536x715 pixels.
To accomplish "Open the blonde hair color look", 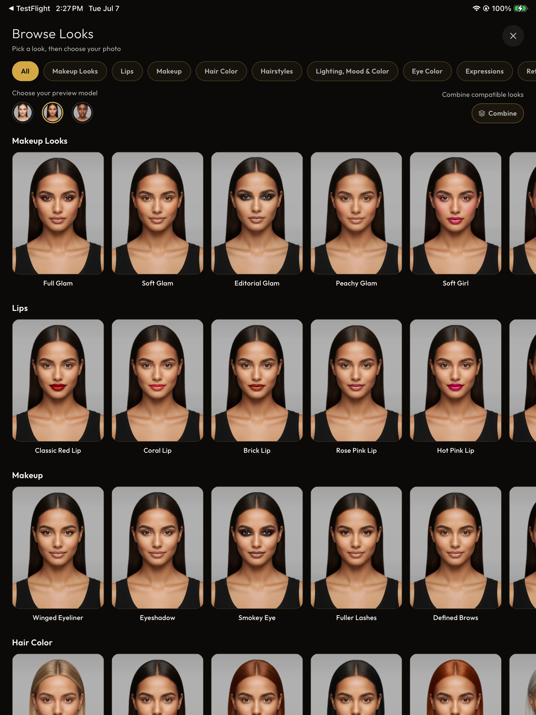I will [58, 684].
